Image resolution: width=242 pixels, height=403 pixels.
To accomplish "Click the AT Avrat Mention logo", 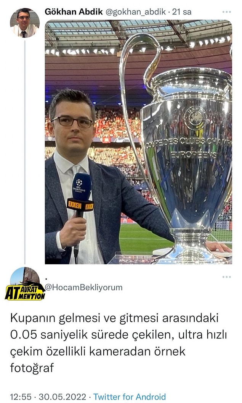I will (25, 291).
